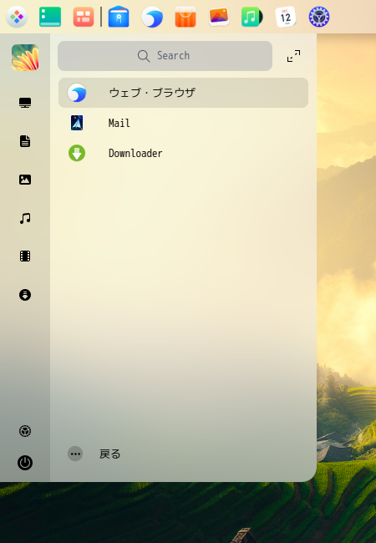Click the Search field in launcher
Viewport: 376px width, 543px height.
tap(165, 56)
